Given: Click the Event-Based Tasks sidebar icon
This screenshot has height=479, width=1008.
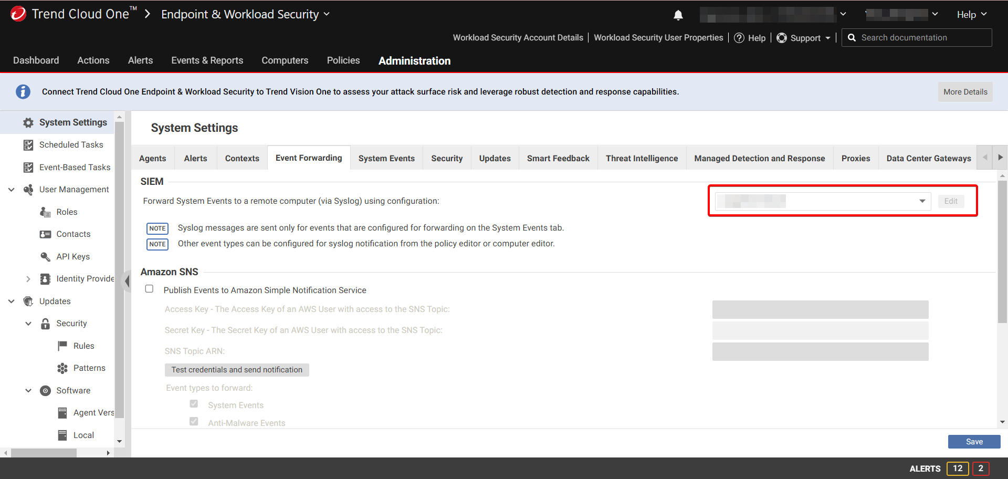Looking at the screenshot, I should [x=28, y=168].
